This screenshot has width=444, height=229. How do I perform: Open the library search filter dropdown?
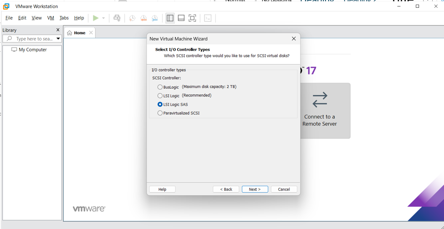[x=58, y=39]
